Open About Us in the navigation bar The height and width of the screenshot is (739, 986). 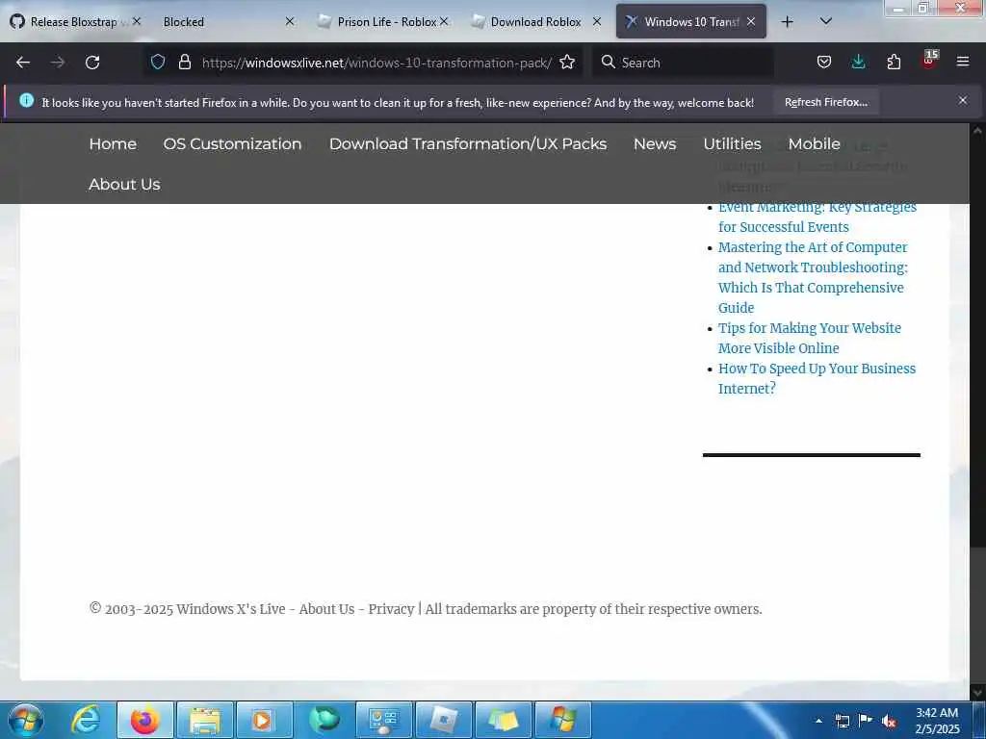pyautogui.click(x=124, y=184)
